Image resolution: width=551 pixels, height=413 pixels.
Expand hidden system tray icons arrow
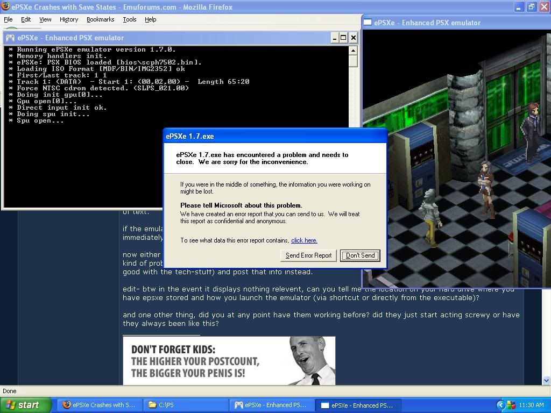pos(500,405)
